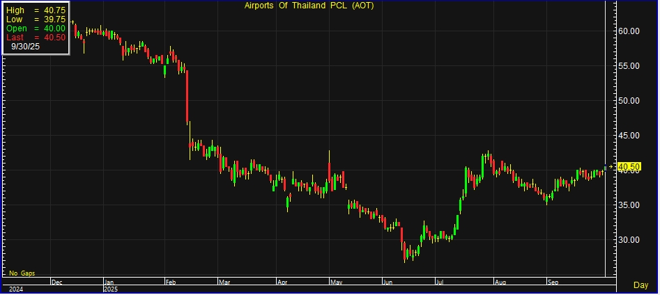Click the Feb month label on time axis
The image size is (660, 295).
click(171, 282)
